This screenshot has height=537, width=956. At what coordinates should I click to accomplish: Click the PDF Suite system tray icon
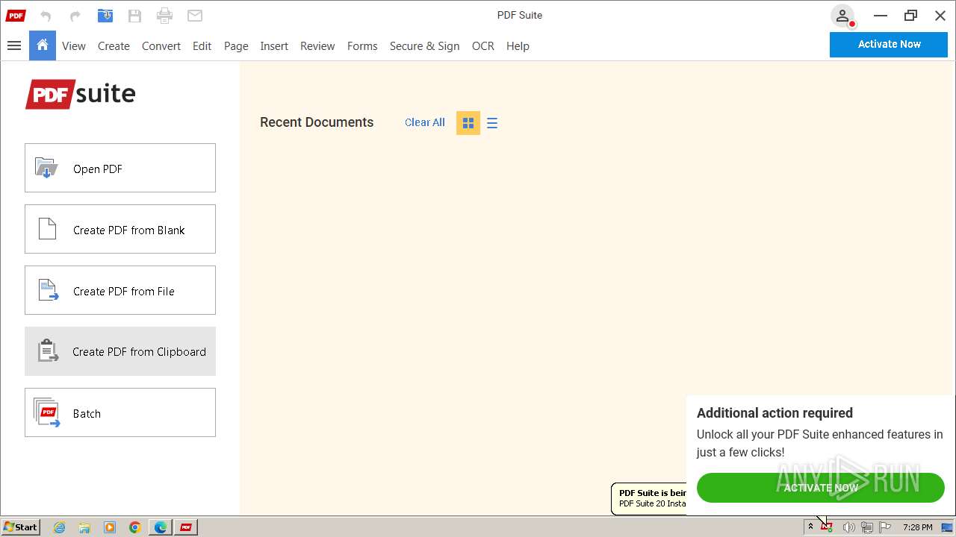pyautogui.click(x=827, y=527)
